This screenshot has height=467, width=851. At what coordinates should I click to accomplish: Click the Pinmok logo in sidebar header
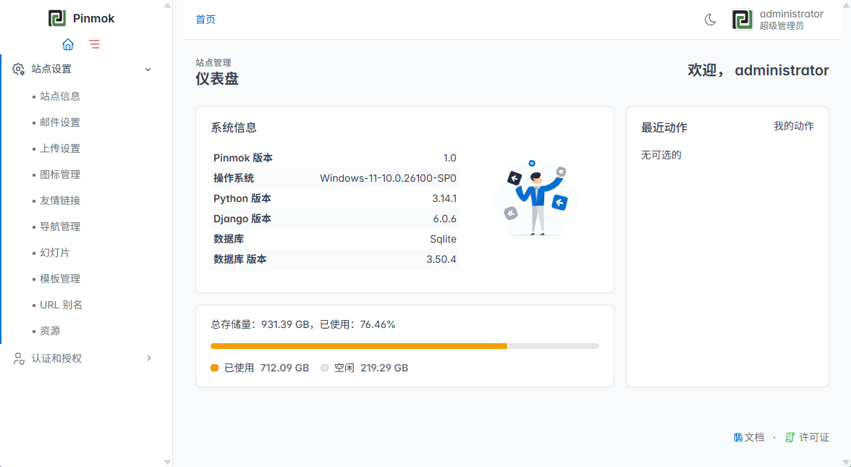57,19
